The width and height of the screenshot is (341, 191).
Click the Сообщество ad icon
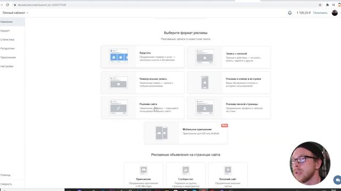point(185,170)
